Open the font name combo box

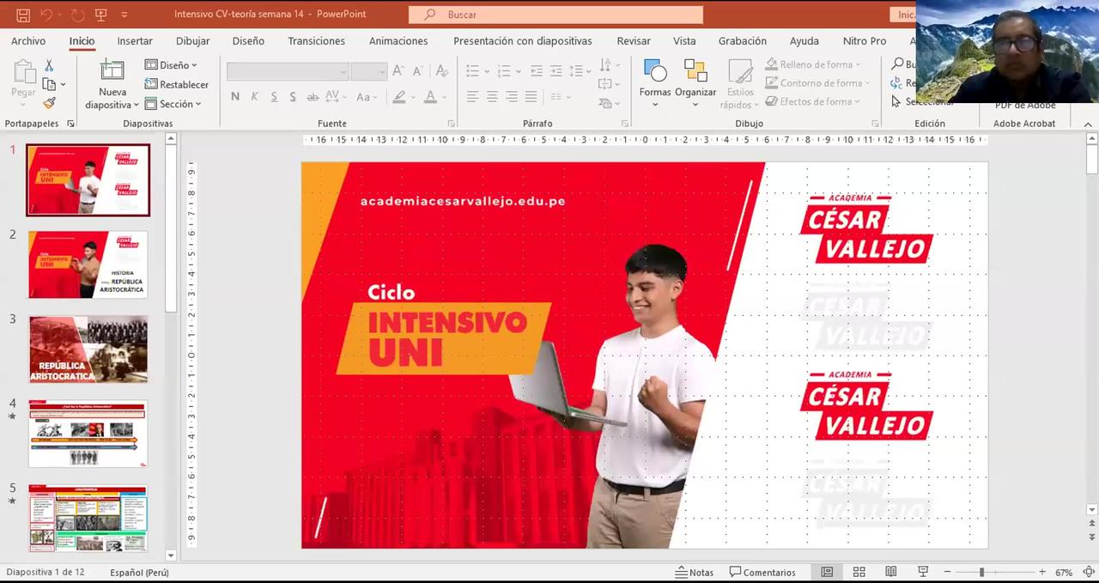pyautogui.click(x=288, y=71)
